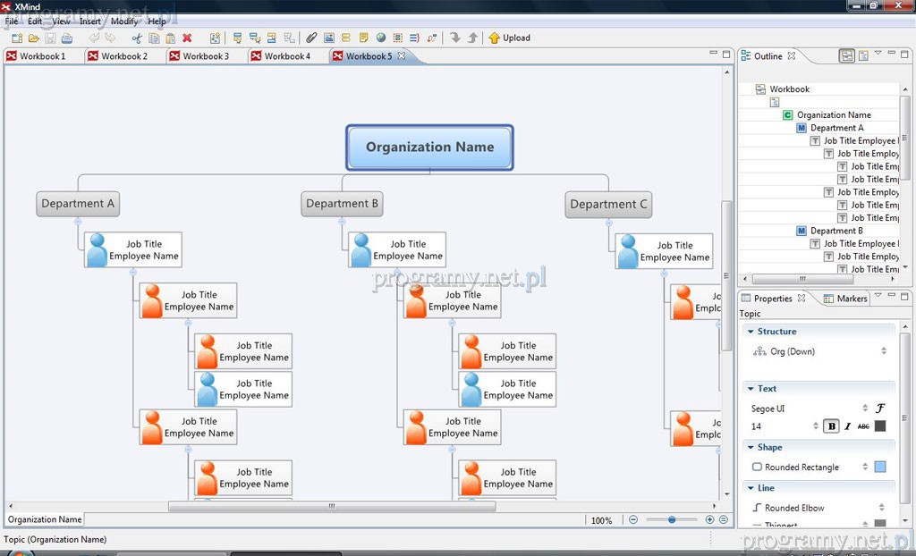Open the Insert menu
This screenshot has width=916, height=556.
(x=89, y=21)
